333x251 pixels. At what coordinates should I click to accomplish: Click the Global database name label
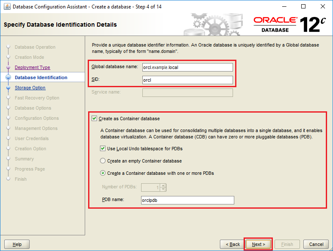[115, 66]
